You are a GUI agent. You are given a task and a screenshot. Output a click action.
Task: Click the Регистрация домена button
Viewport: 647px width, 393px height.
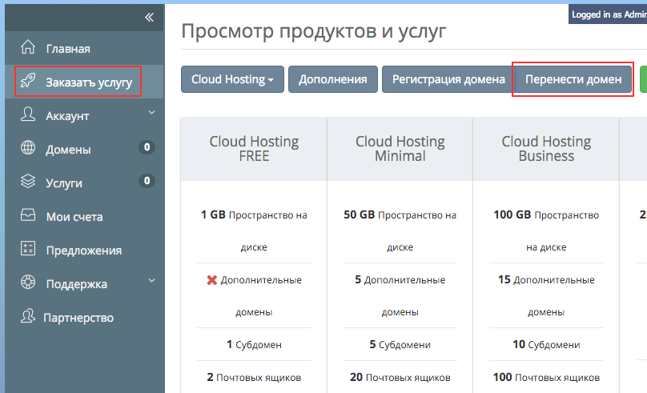tap(448, 79)
